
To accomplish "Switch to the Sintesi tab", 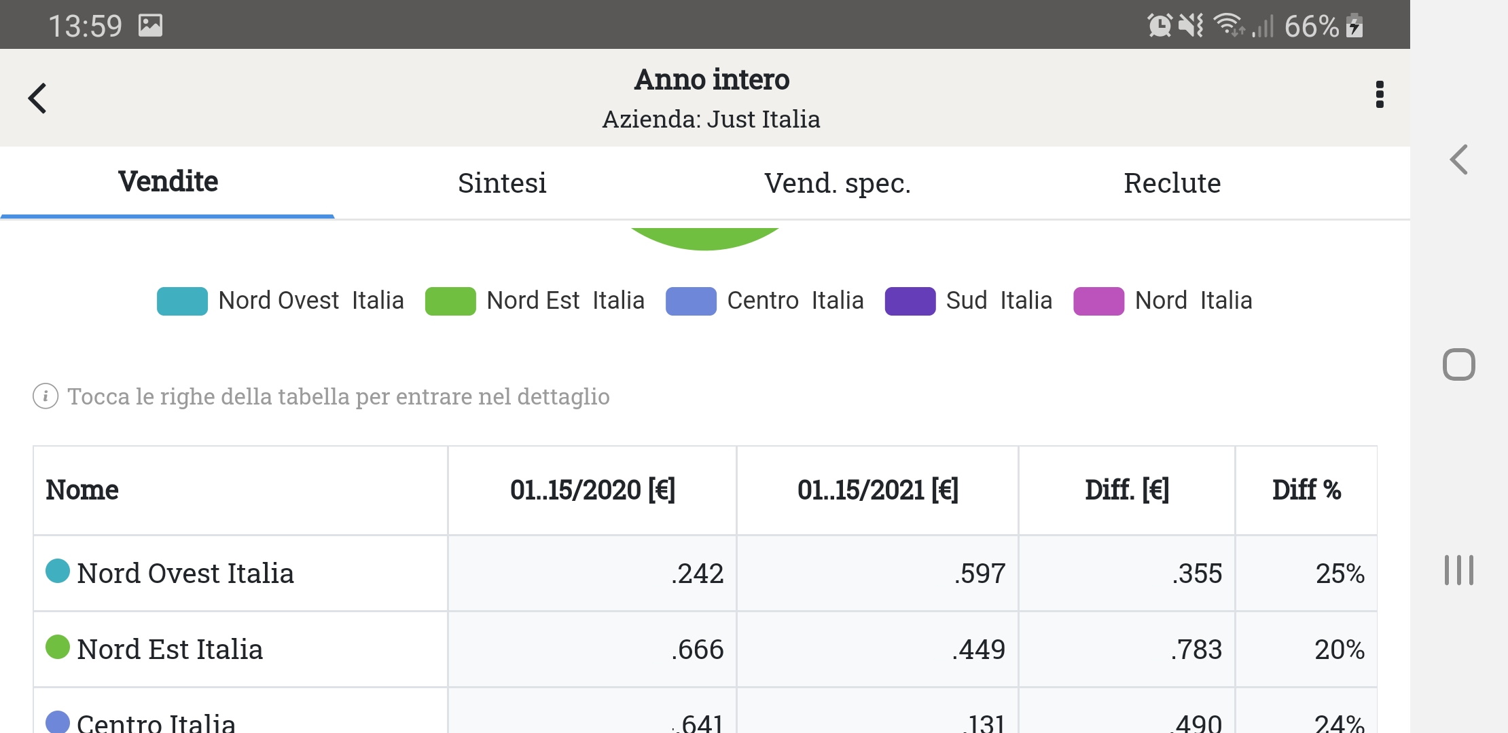I will pos(502,183).
